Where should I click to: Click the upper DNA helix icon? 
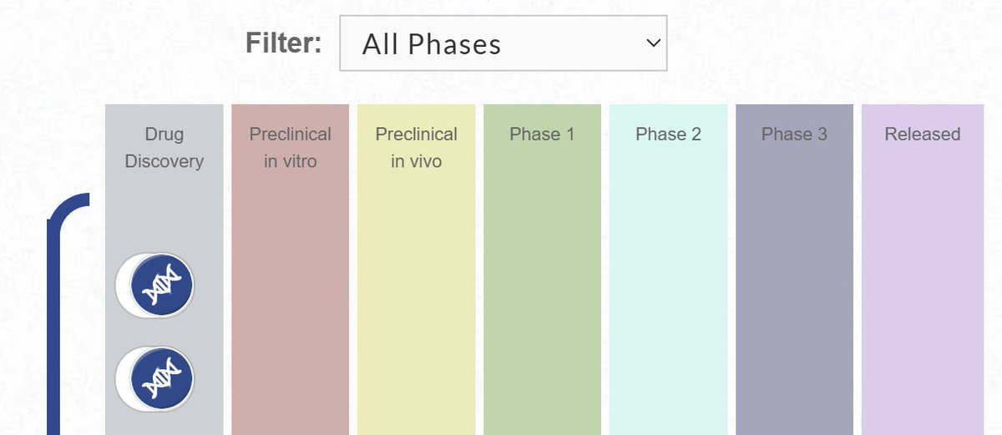pos(163,286)
